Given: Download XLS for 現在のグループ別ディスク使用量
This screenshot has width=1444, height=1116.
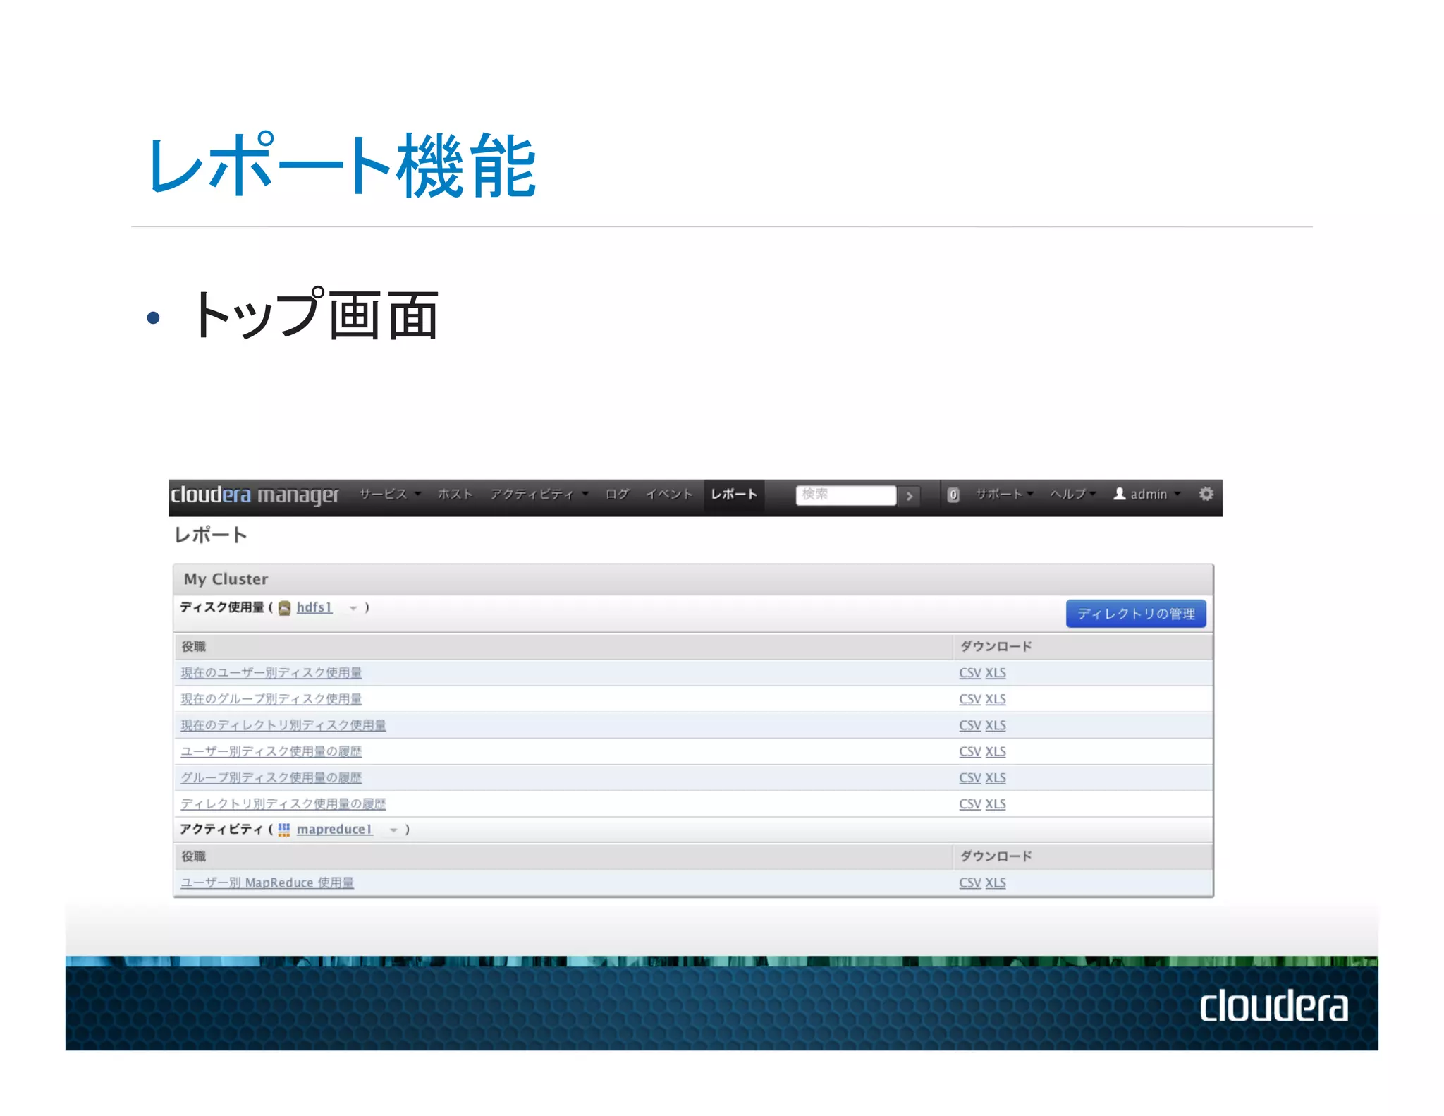Looking at the screenshot, I should pos(995,699).
